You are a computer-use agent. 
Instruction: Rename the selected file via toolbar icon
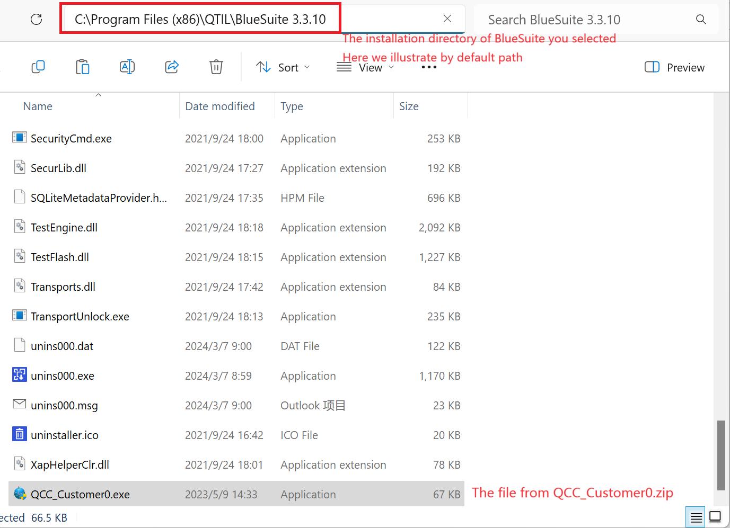127,67
